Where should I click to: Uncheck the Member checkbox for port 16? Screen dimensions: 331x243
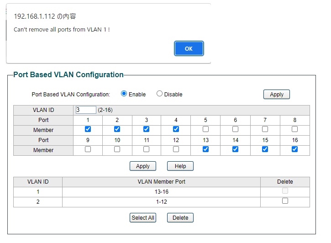294,149
